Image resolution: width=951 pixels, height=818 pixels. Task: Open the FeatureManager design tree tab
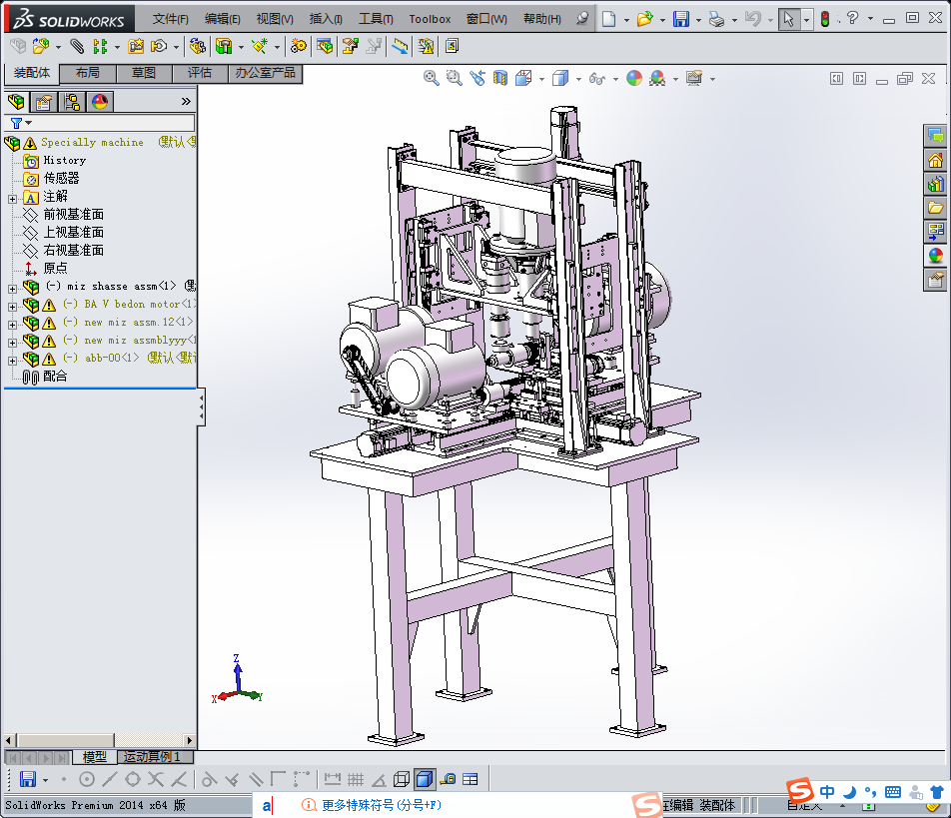point(16,101)
